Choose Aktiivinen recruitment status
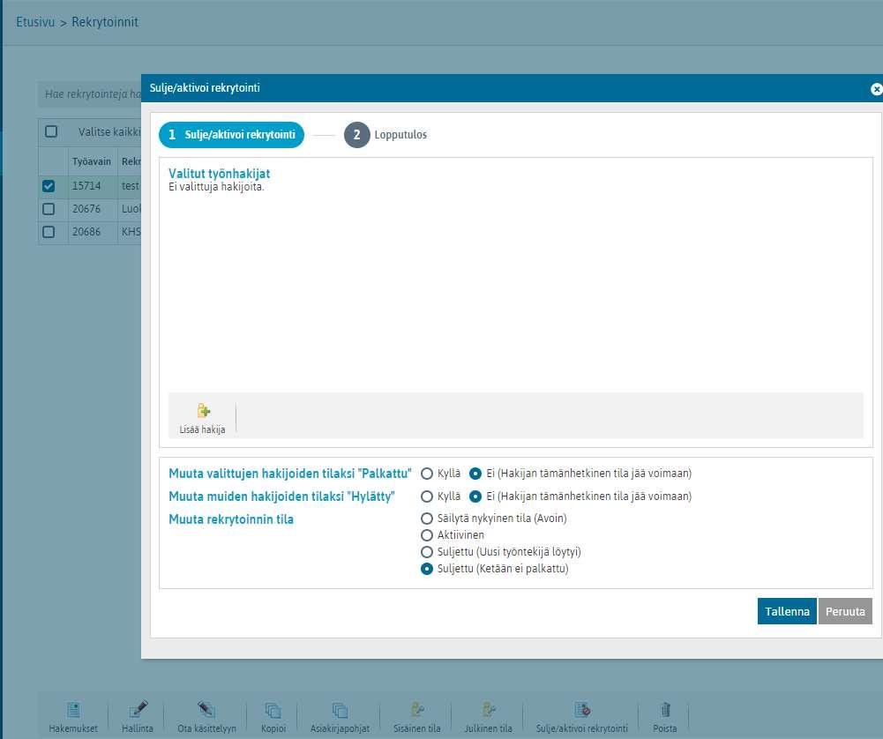 (427, 535)
